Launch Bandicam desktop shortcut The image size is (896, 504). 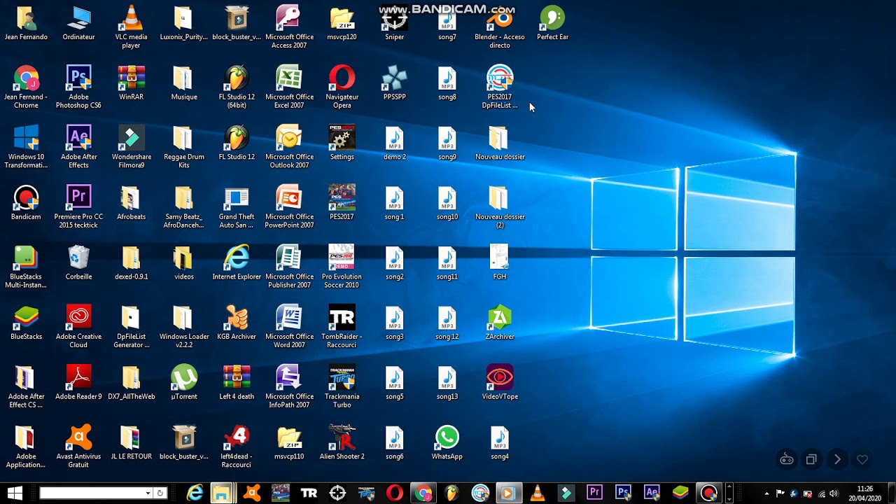pos(26,203)
